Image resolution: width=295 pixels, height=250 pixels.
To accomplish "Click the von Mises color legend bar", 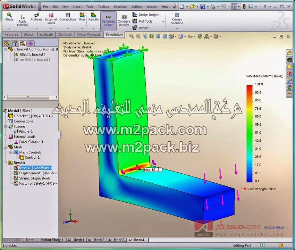I will pyautogui.click(x=250, y=134).
